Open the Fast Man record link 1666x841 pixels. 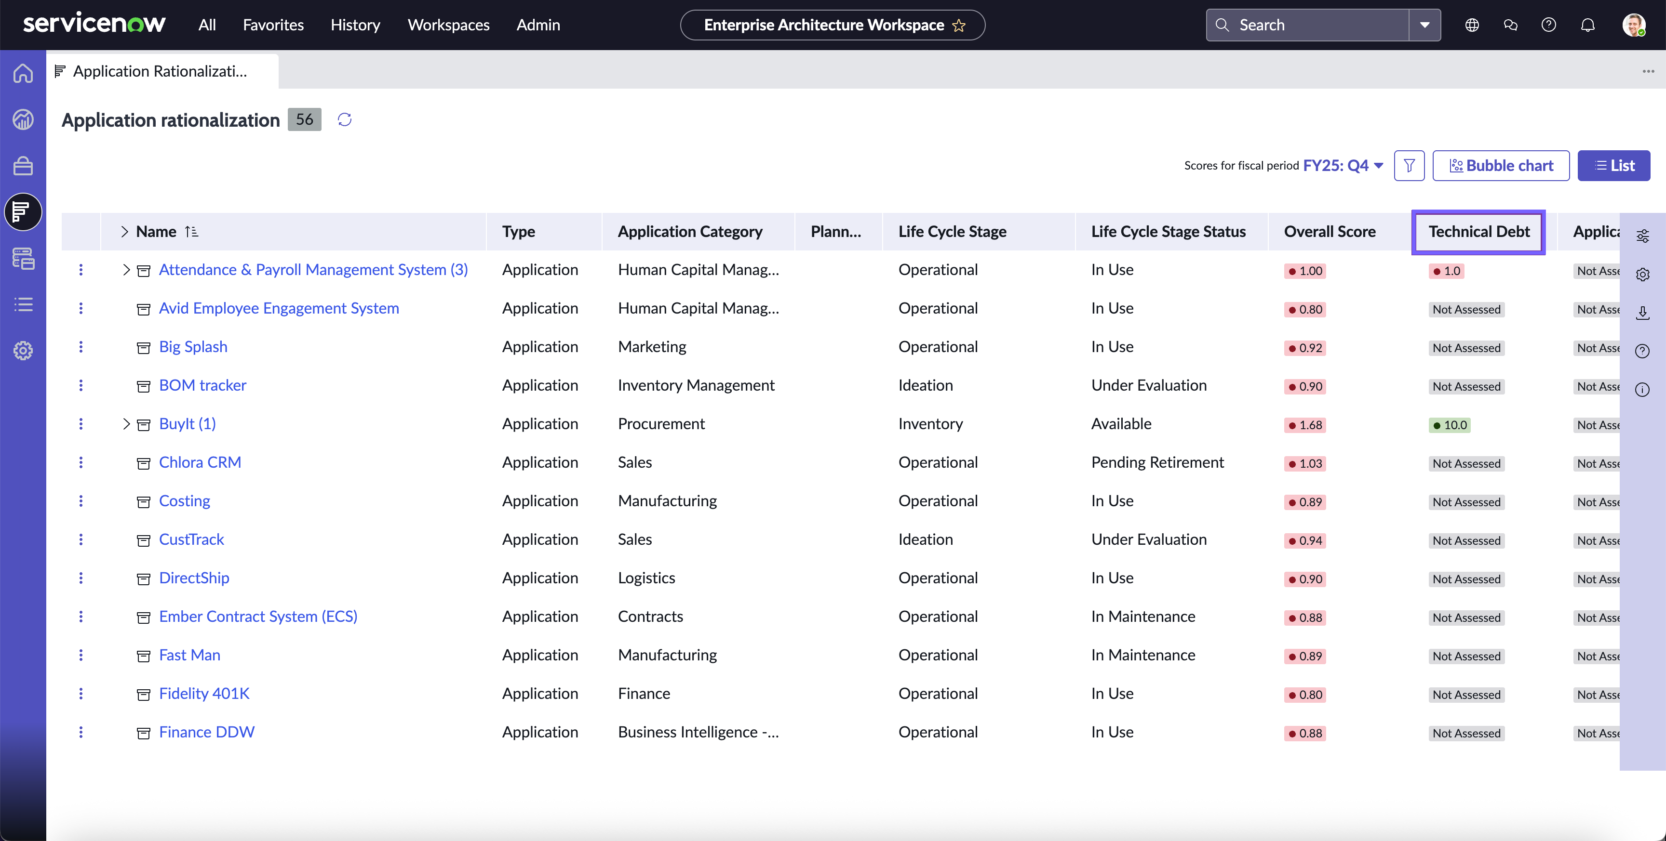coord(189,656)
